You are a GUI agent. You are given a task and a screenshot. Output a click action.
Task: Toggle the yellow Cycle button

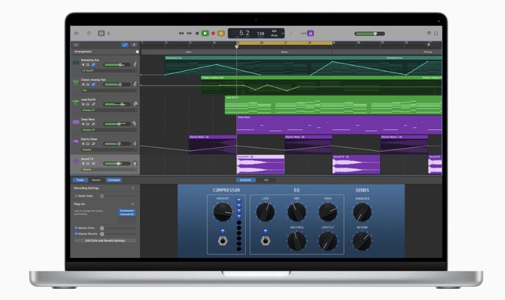coord(221,34)
